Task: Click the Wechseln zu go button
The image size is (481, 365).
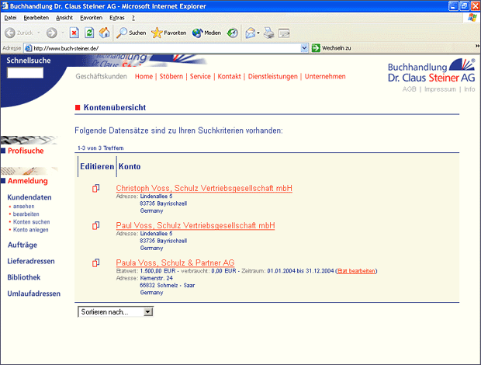Action: click(331, 48)
